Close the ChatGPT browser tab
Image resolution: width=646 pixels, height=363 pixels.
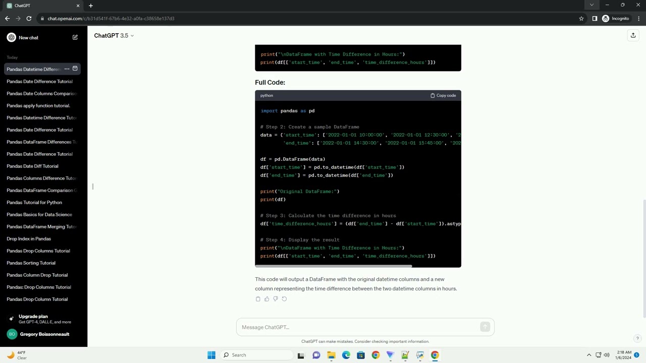78,6
